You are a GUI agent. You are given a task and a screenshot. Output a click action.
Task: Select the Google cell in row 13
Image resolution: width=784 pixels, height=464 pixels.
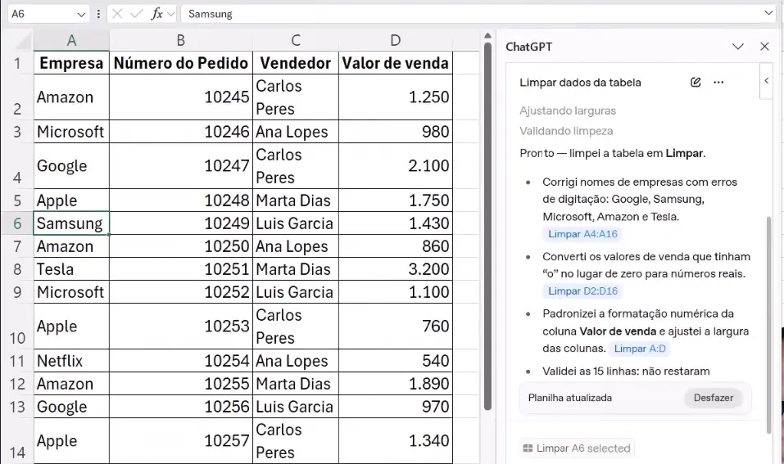click(71, 407)
